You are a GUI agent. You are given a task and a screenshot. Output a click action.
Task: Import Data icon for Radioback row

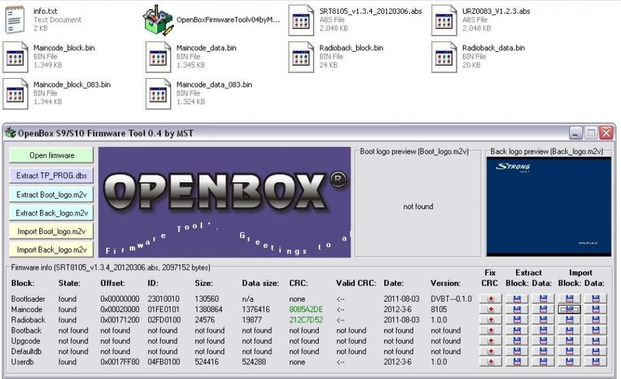tap(595, 320)
